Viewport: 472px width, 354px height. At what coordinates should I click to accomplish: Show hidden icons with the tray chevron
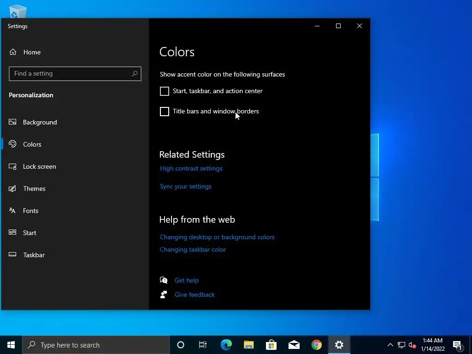click(x=390, y=345)
